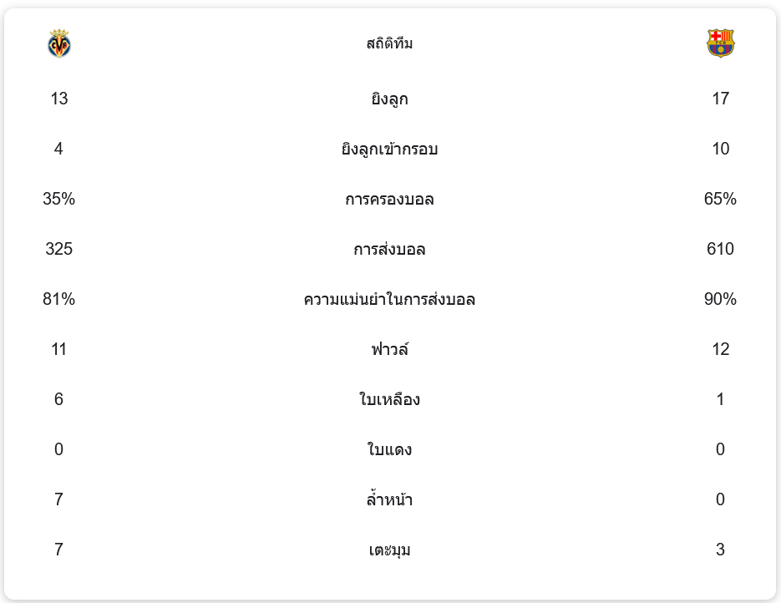781x603 pixels.
Task: Select the ยิงลูกเข้ากรอบ stat label
Action: 389,149
